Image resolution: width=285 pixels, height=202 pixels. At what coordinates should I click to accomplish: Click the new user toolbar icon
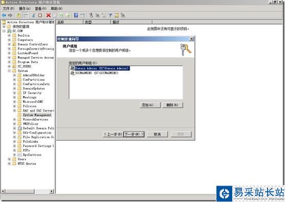[91, 15]
